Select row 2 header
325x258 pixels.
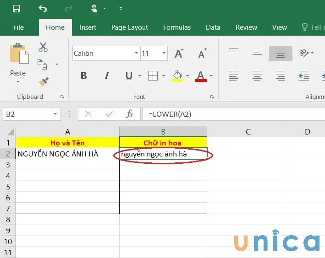8,154
